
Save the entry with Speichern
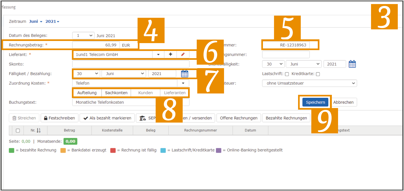[315, 102]
